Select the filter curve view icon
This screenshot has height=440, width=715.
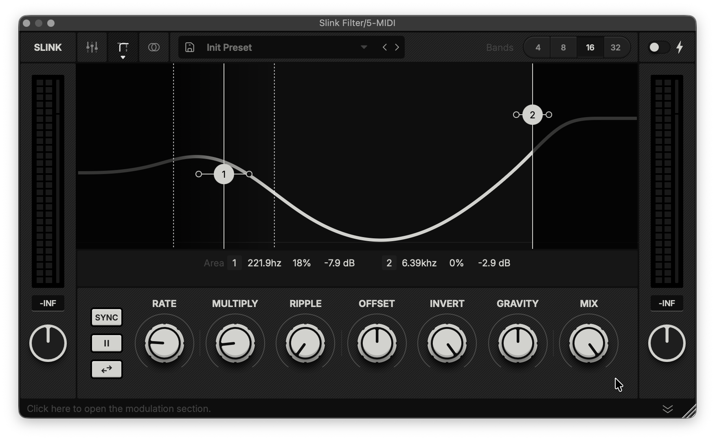pos(123,48)
